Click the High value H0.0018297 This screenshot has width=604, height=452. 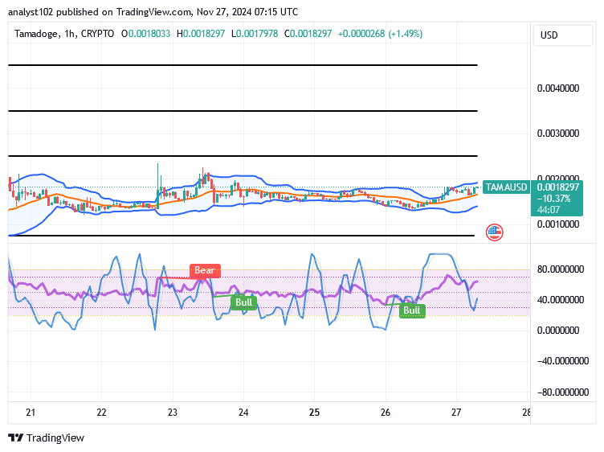tap(201, 34)
